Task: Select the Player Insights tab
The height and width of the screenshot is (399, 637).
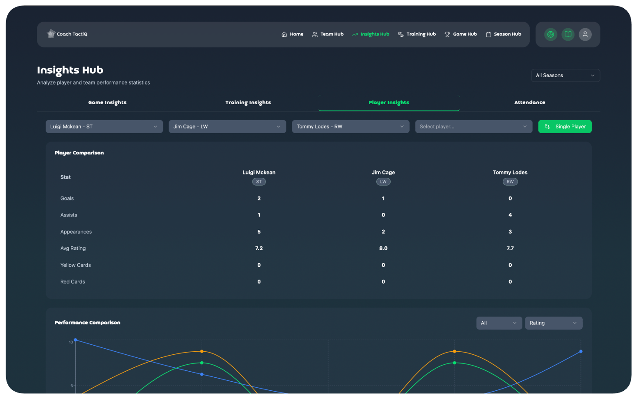Action: (x=389, y=103)
